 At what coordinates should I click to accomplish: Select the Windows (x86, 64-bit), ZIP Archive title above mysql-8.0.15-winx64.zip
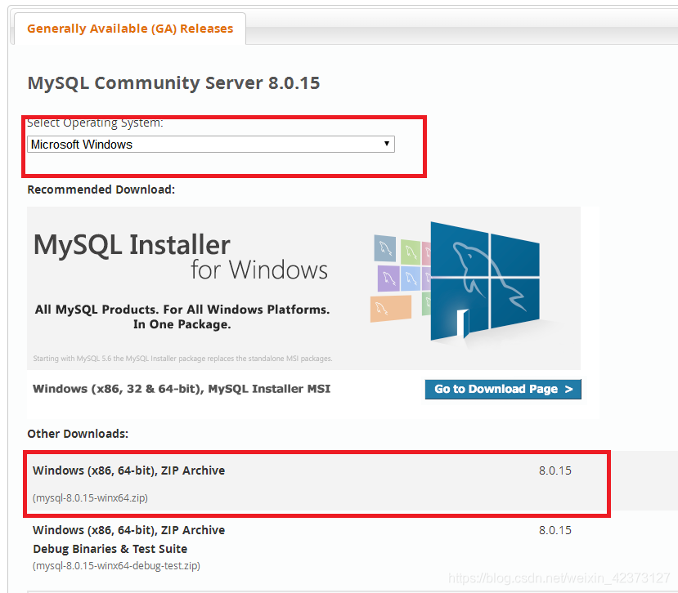coord(129,470)
